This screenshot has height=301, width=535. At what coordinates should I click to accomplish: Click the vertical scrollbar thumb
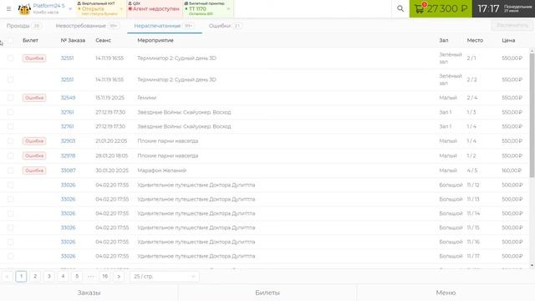click(x=532, y=115)
